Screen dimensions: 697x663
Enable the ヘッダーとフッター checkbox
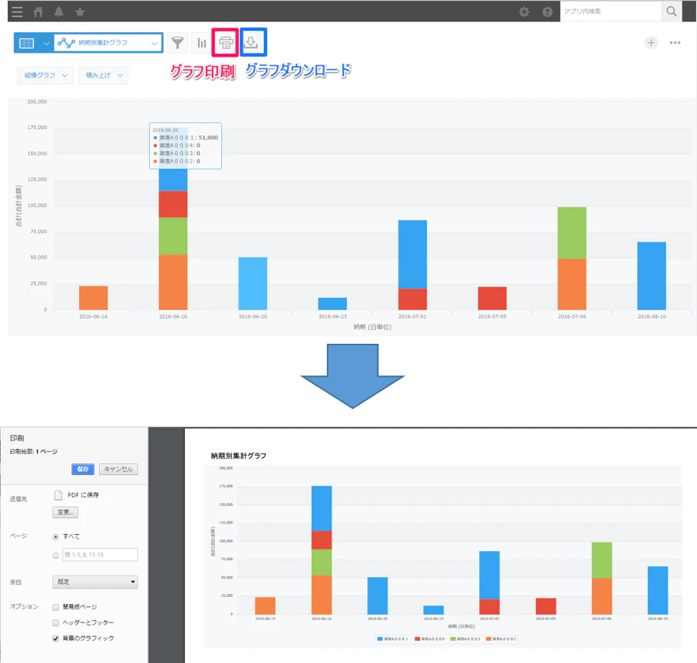pos(55,623)
